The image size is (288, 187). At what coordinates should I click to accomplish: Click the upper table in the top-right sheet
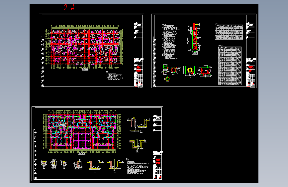point(229,32)
